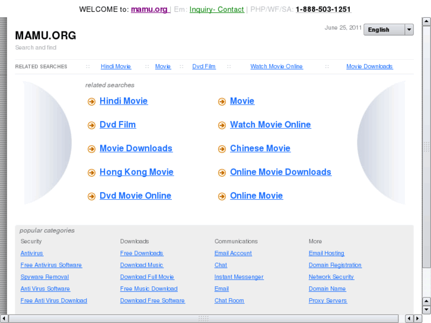Open the Free Music Download link
Viewport: 431px width, 323px height.
coord(149,289)
